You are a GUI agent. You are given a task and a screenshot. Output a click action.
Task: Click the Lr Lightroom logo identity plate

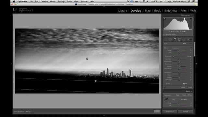pyautogui.click(x=23, y=10)
